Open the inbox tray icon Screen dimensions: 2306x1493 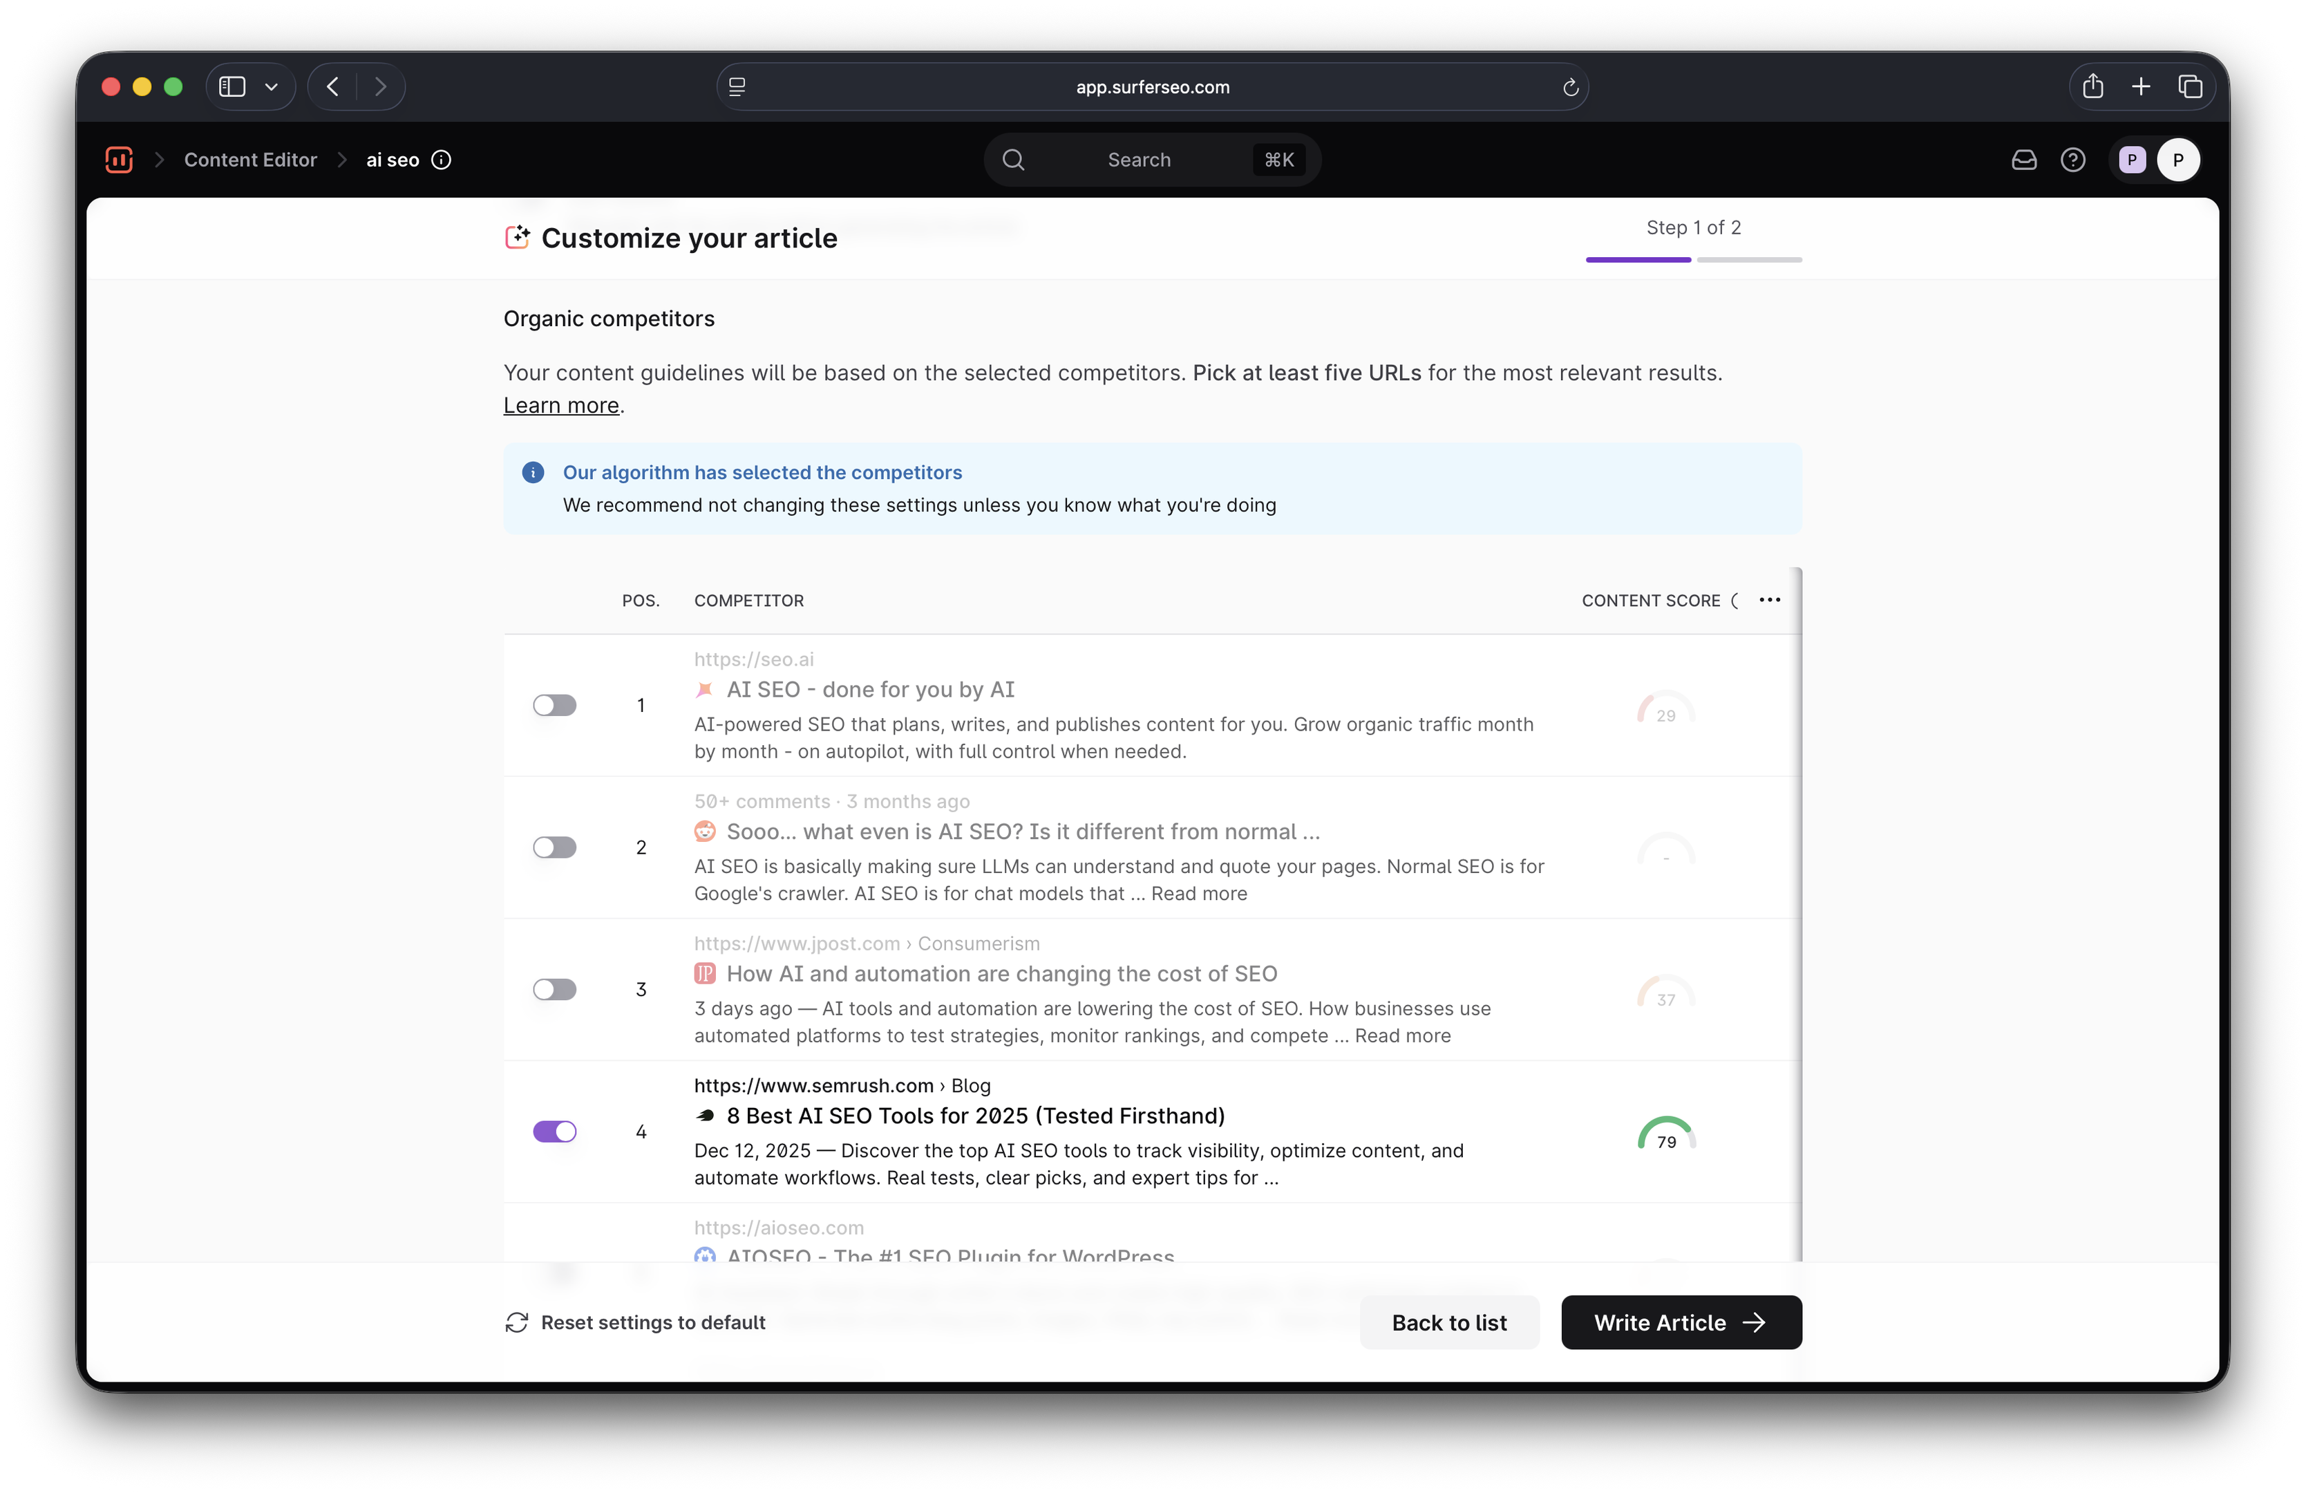[2024, 160]
